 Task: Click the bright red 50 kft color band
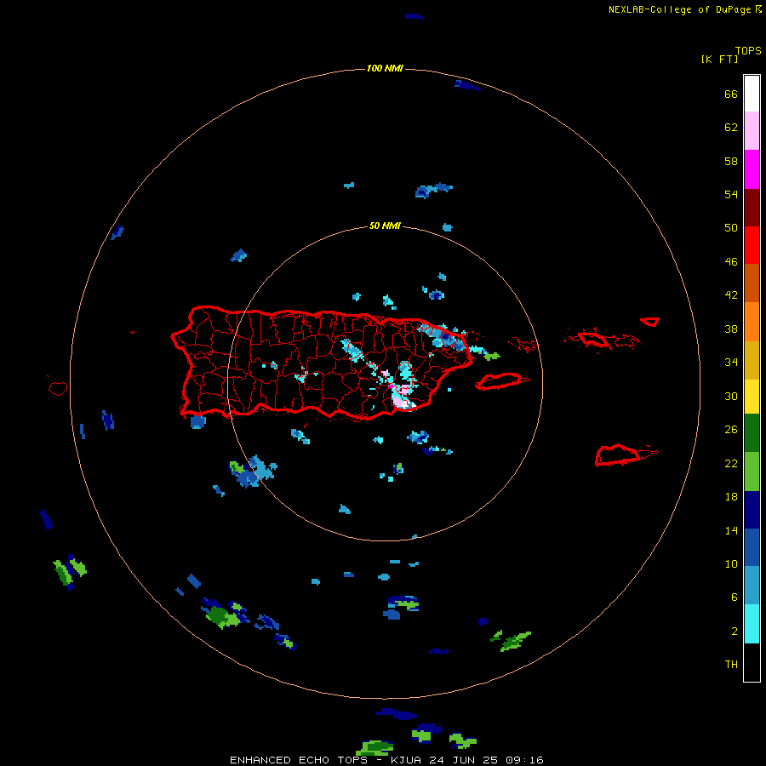[752, 245]
